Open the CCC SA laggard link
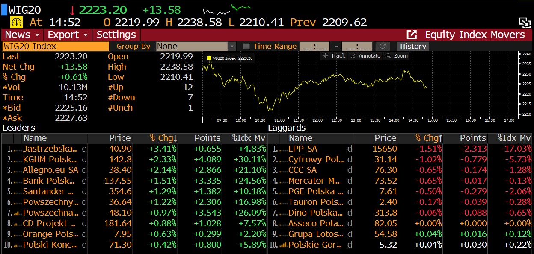The width and height of the screenshot is (534, 254). tap(303, 170)
